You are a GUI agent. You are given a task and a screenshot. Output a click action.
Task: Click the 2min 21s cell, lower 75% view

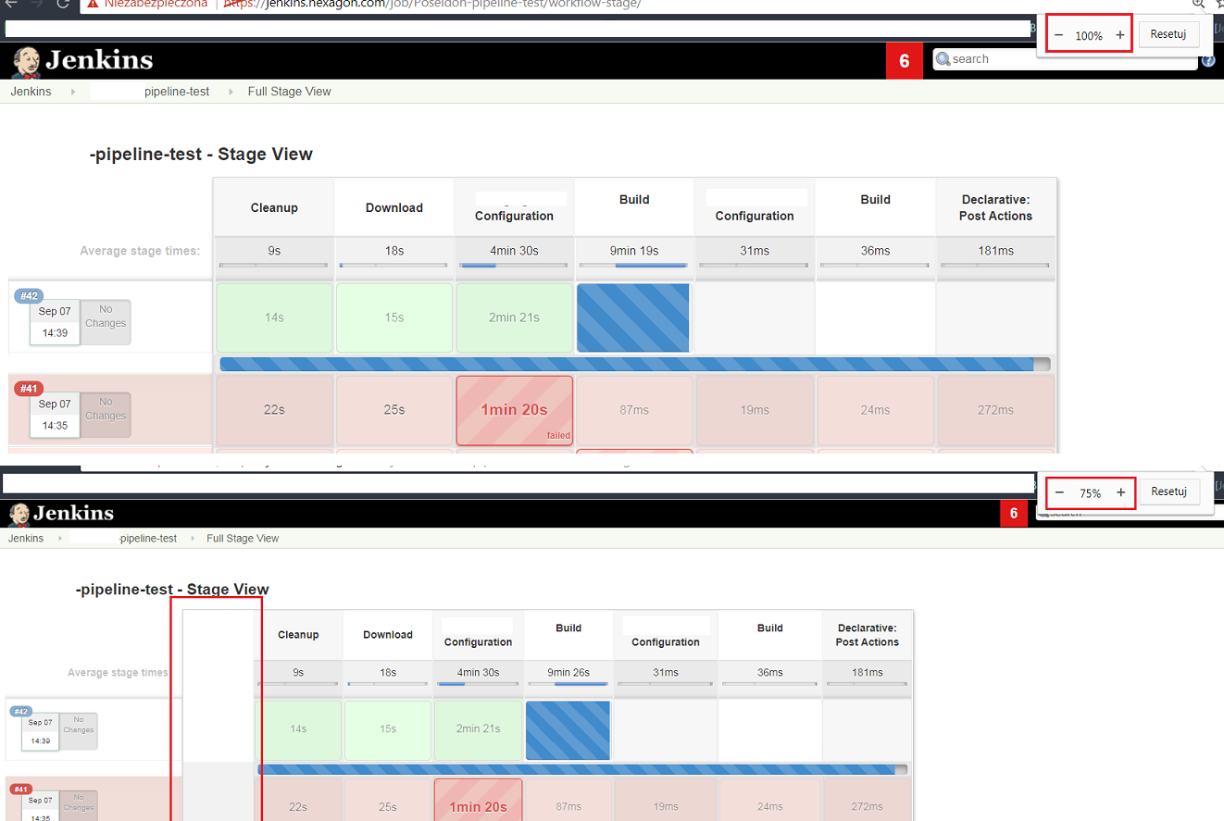coord(478,729)
